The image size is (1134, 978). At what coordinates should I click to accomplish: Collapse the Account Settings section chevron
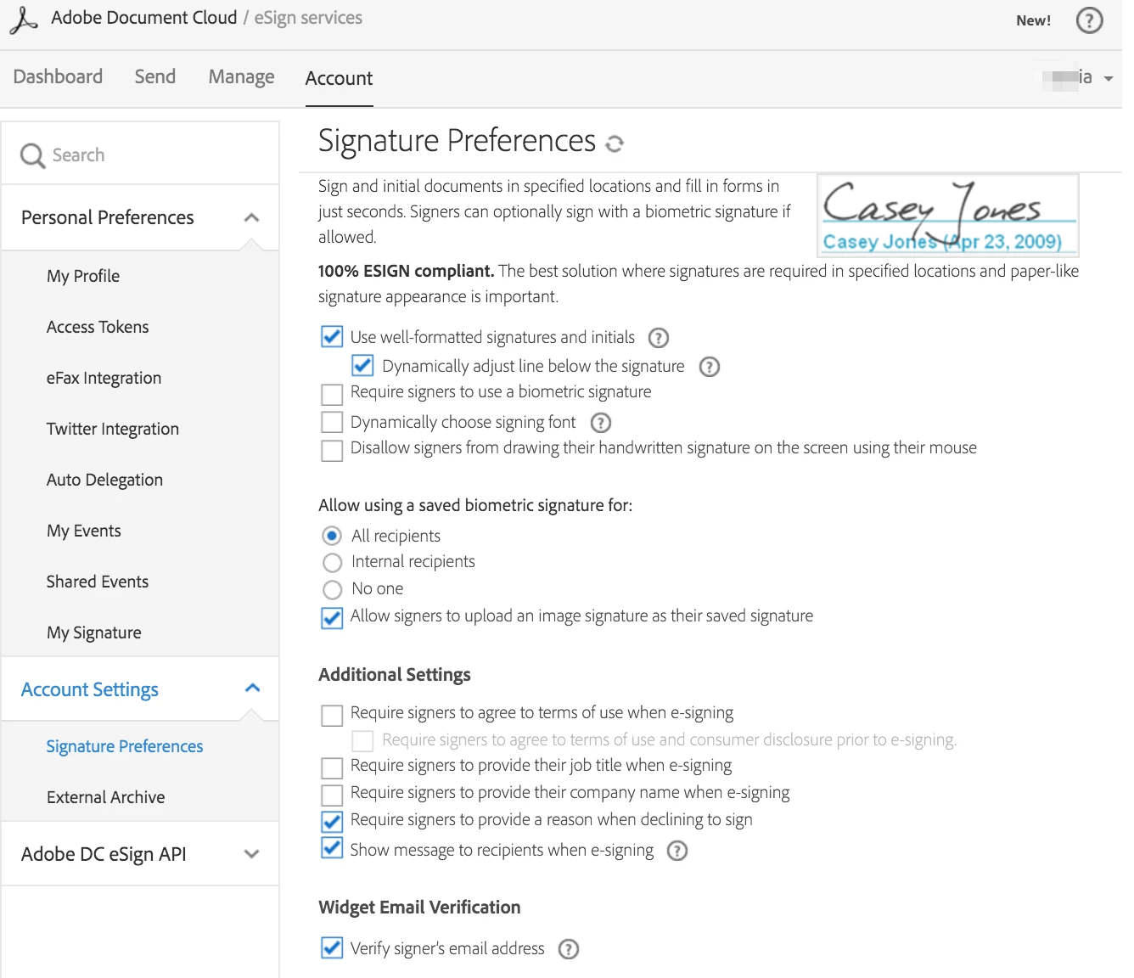click(x=252, y=688)
